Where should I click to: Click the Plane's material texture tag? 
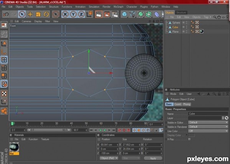201,31
